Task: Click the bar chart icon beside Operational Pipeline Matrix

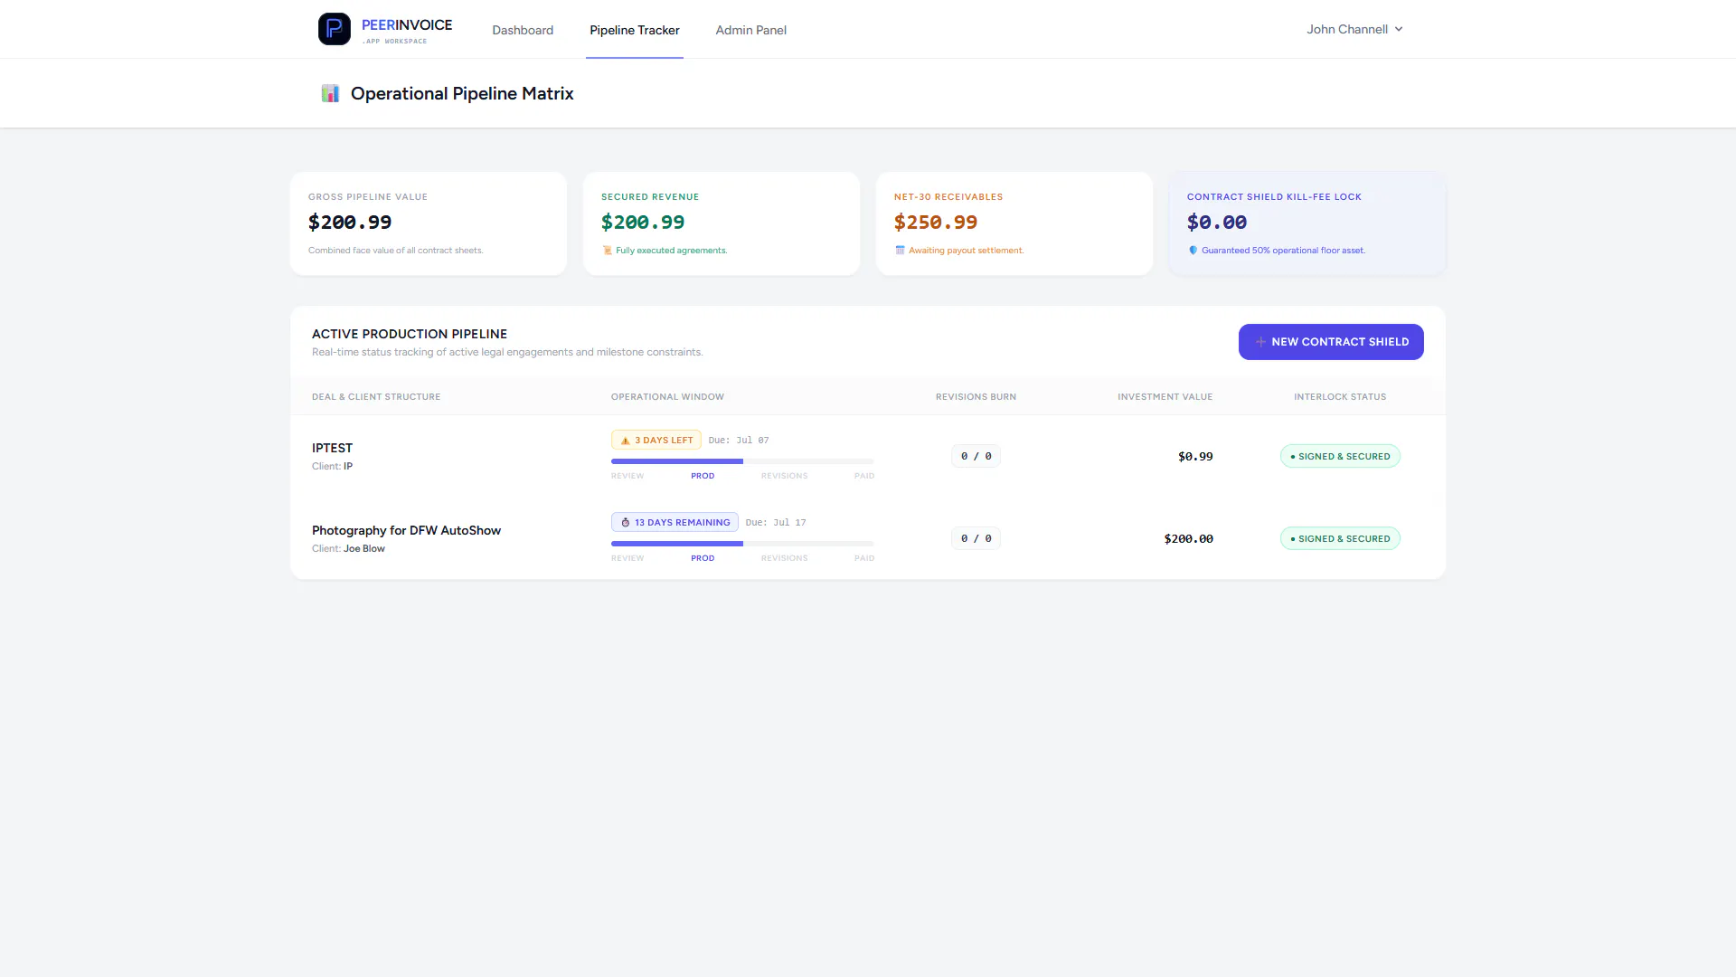Action: pos(330,93)
